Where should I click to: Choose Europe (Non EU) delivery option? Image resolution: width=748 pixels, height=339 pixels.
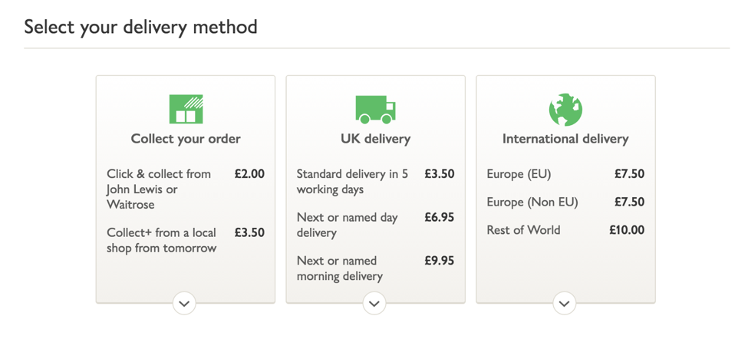coord(565,202)
